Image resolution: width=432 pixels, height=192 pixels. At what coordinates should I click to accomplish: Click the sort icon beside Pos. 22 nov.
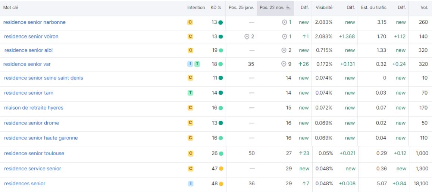[x=289, y=8]
